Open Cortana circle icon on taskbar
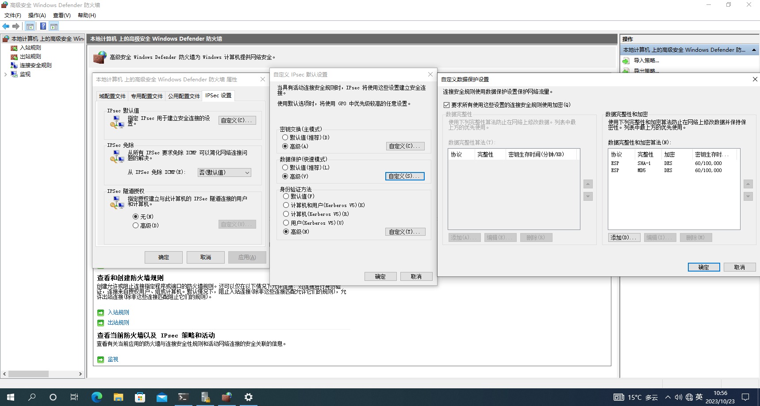This screenshot has height=406, width=760. pyautogui.click(x=53, y=397)
